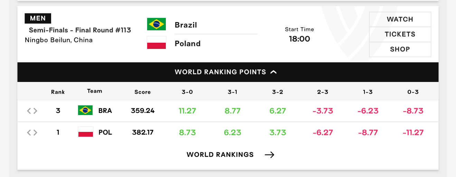Image resolution: width=456 pixels, height=177 pixels.
Task: Click the rank change arrows beside POL
Action: coord(32,132)
